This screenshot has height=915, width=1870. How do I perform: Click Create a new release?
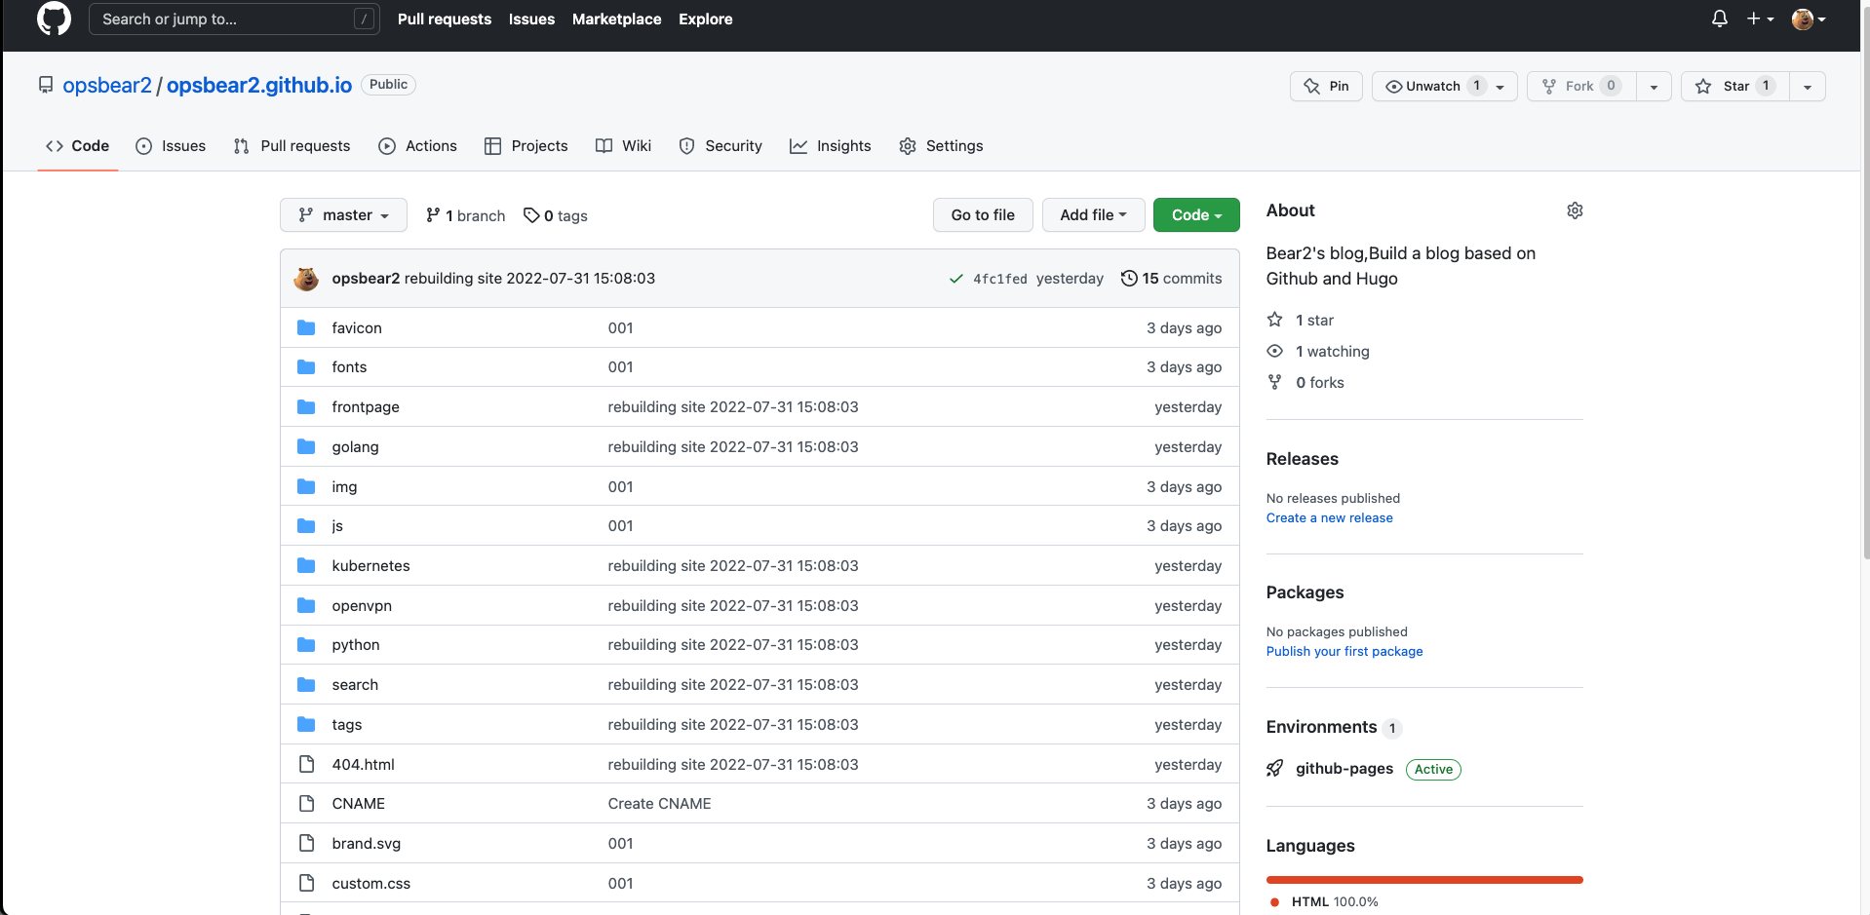[x=1329, y=518]
